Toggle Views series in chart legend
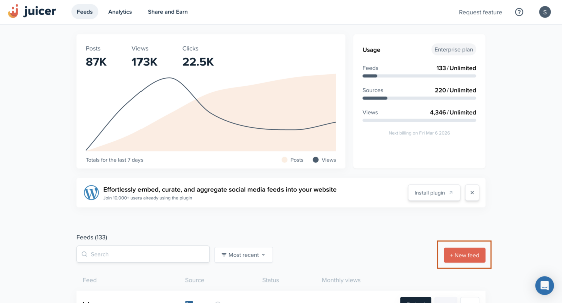This screenshot has height=303, width=562. pyautogui.click(x=324, y=160)
